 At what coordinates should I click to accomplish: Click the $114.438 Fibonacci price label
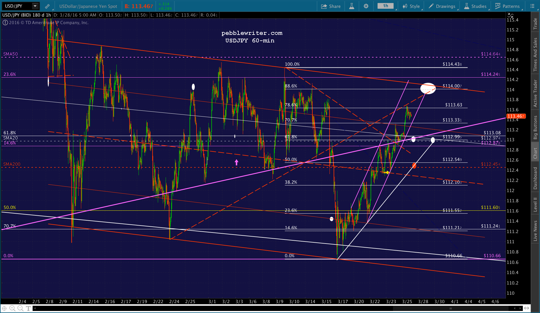[x=452, y=64]
